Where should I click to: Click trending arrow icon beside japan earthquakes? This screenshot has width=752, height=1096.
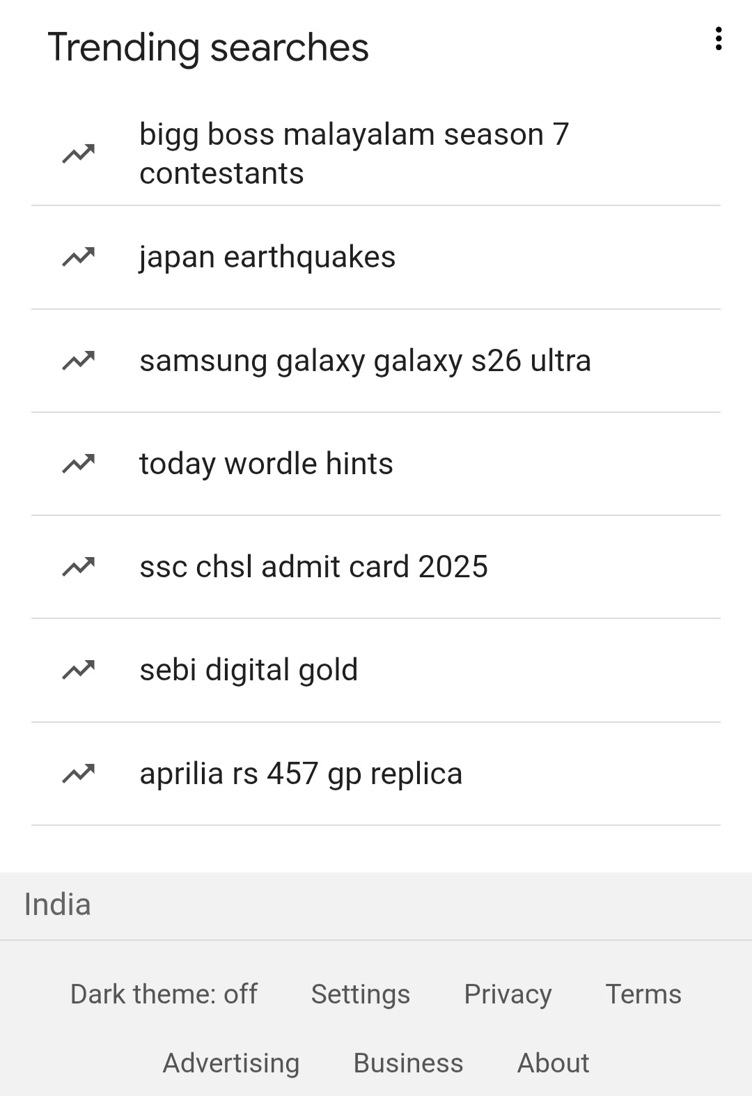click(78, 258)
